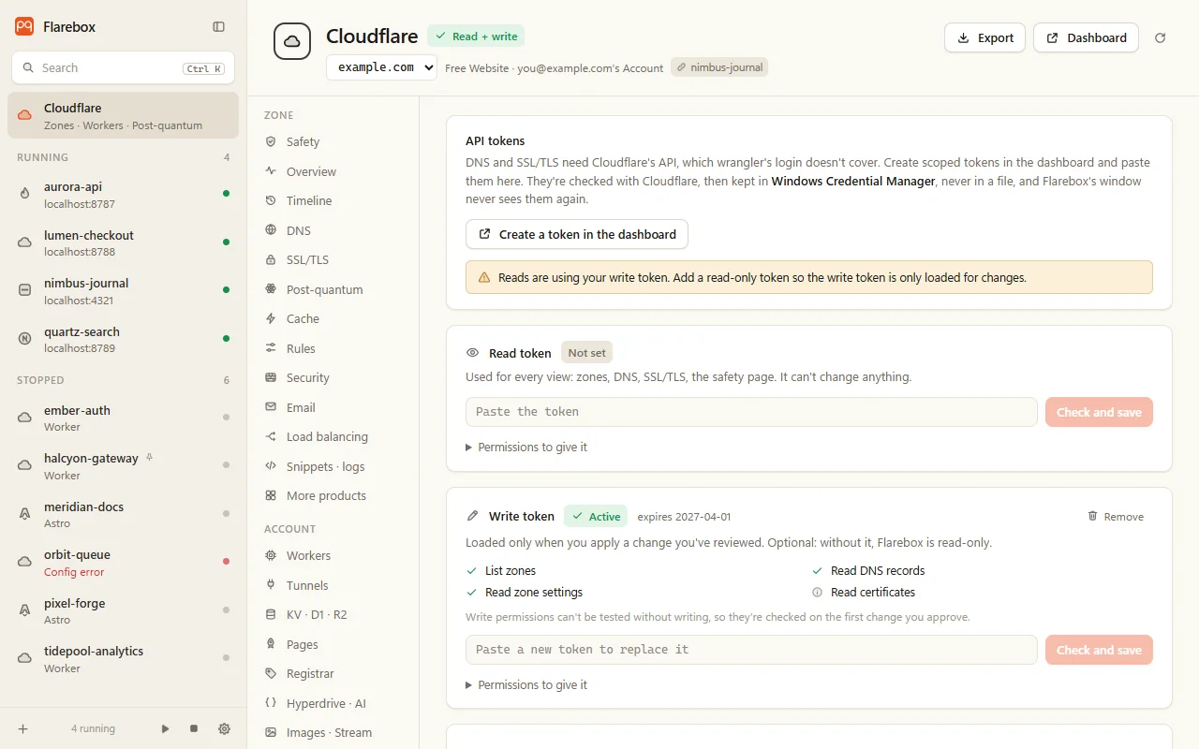Collapse the sidebar with the panel icon
The width and height of the screenshot is (1199, 749).
click(218, 27)
